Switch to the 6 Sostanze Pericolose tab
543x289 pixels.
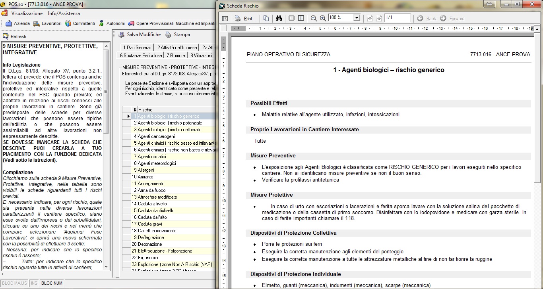(x=141, y=56)
